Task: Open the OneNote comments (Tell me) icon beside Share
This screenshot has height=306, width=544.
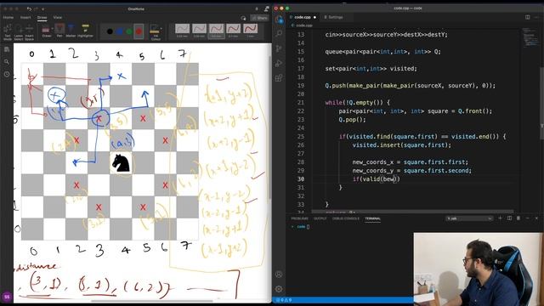Action: point(244,18)
